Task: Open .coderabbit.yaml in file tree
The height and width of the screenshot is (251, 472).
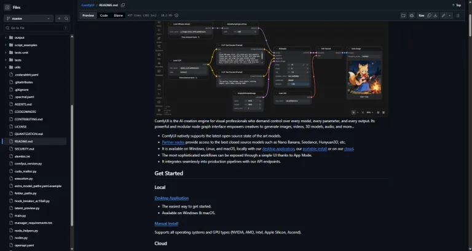Action: pyautogui.click(x=26, y=75)
